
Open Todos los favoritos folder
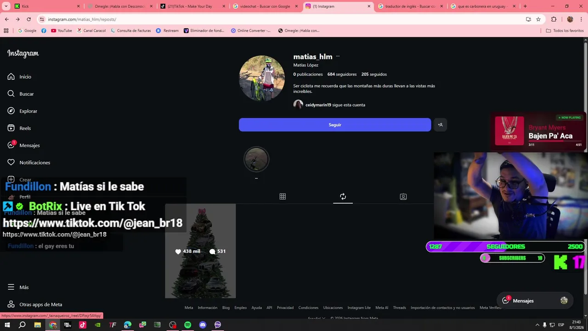pyautogui.click(x=565, y=31)
